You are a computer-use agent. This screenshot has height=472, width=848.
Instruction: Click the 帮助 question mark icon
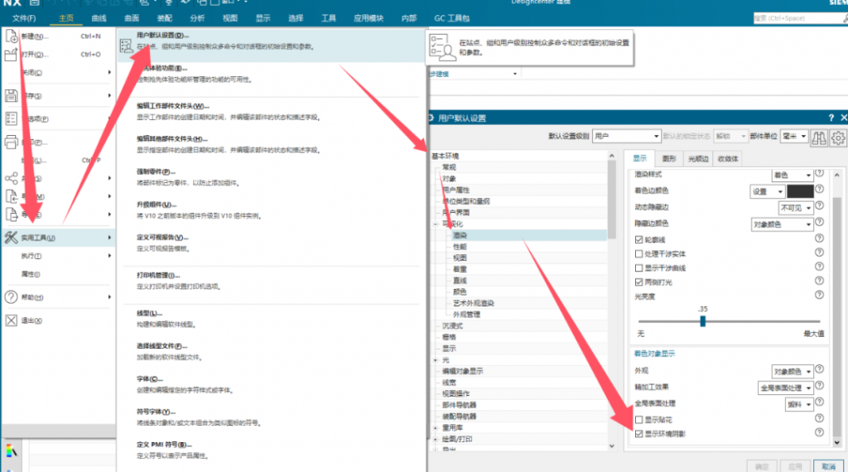click(12, 296)
